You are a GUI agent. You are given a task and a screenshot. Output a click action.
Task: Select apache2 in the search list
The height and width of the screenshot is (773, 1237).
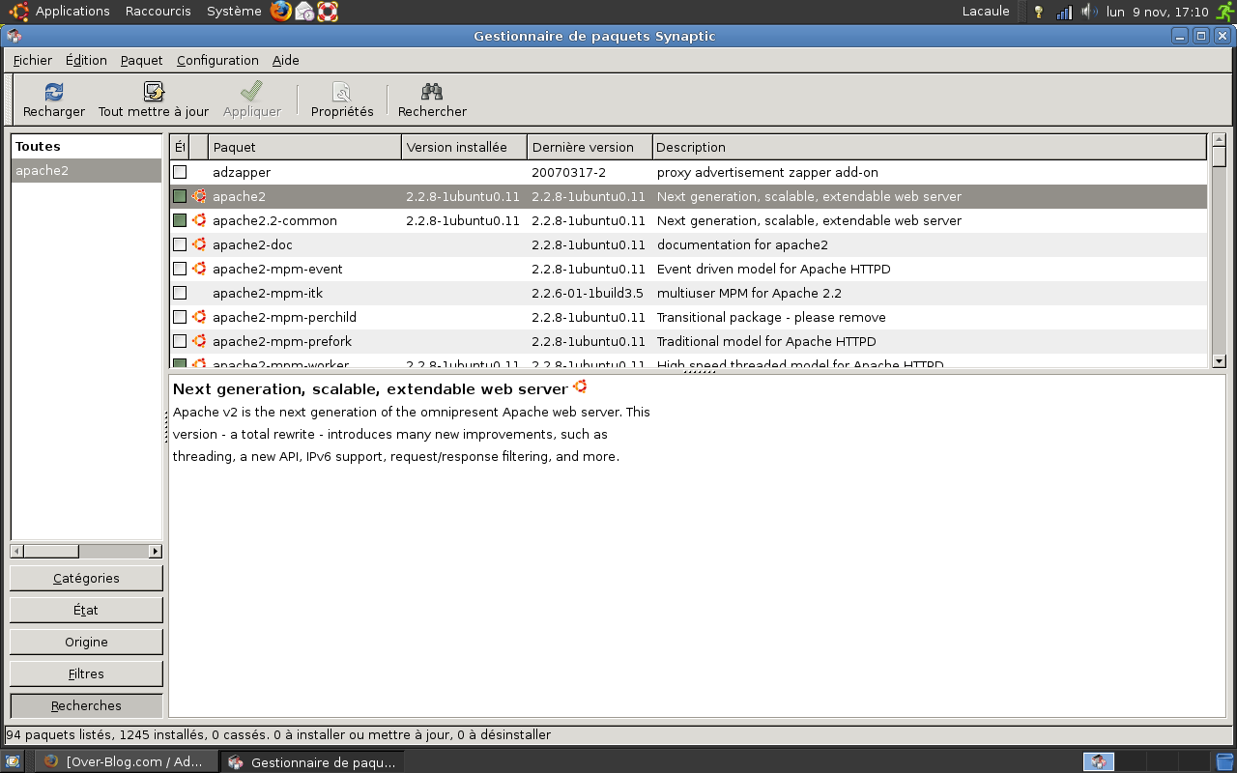click(86, 171)
